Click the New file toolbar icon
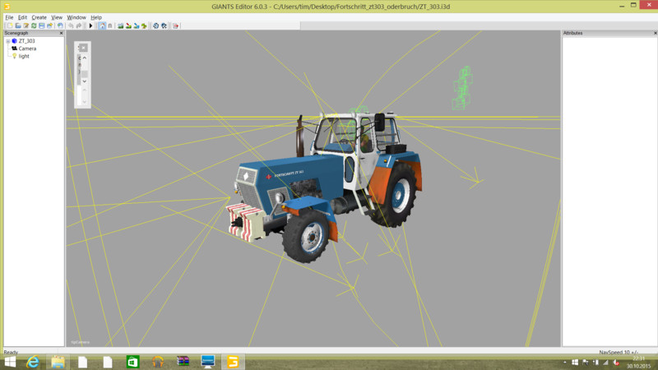The image size is (658, 370). (10, 26)
